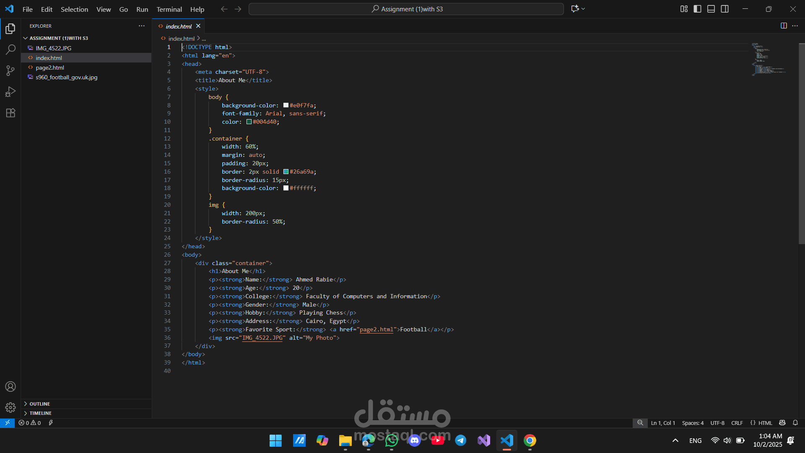Image resolution: width=805 pixels, height=453 pixels.
Task: Click the Assignment (1)with S3 command center search
Action: [406, 9]
